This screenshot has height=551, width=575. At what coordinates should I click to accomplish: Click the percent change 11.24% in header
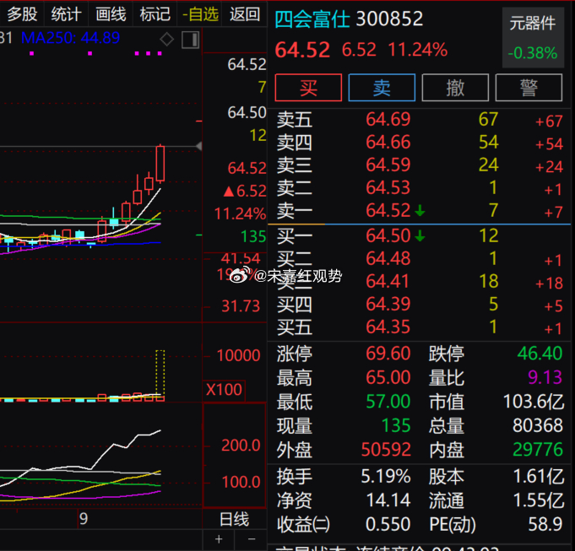coord(418,50)
